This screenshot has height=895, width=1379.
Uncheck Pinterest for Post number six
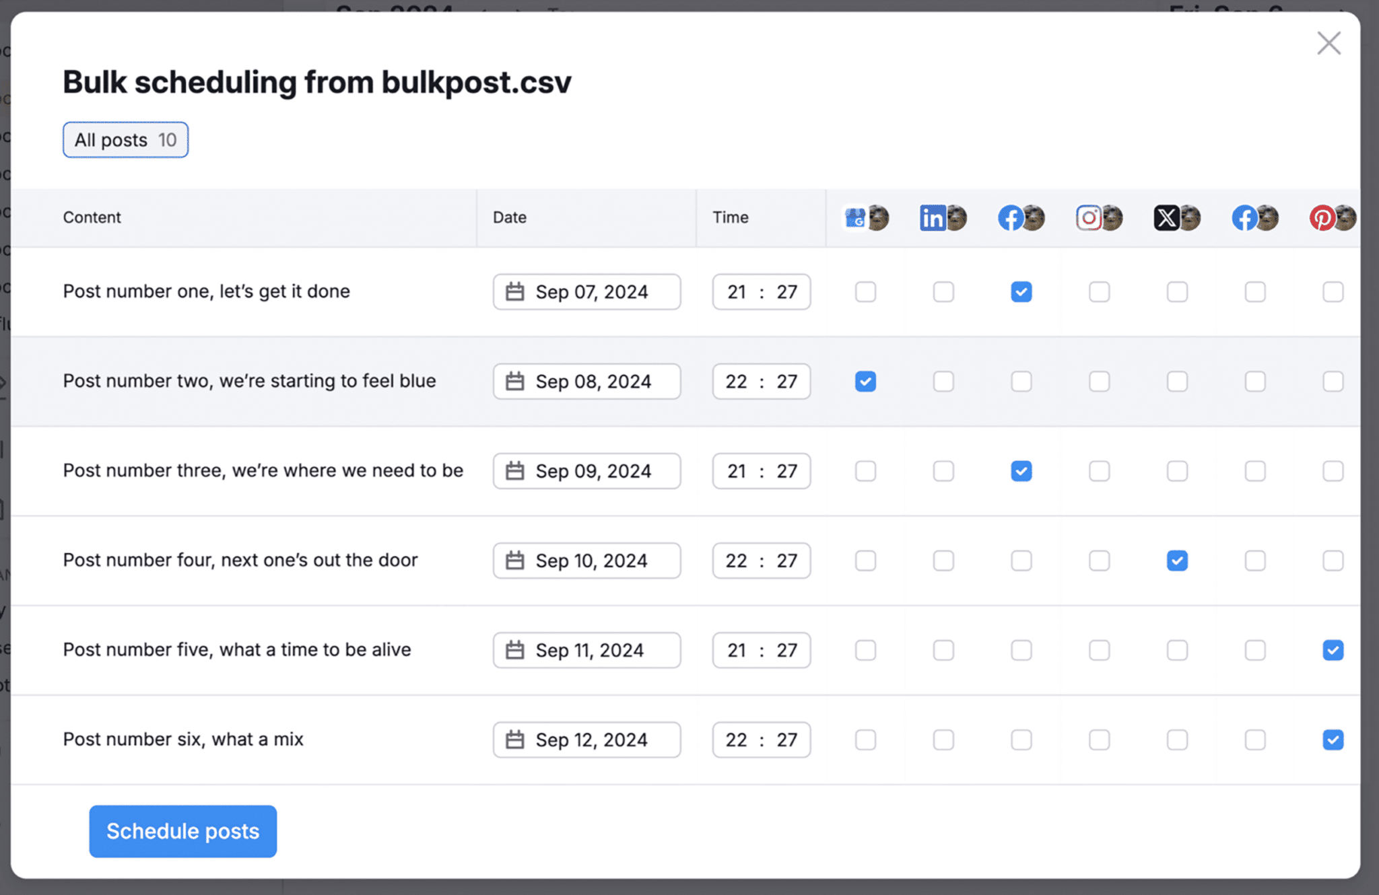coord(1333,740)
